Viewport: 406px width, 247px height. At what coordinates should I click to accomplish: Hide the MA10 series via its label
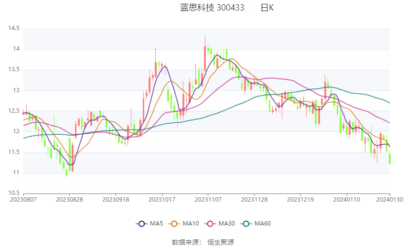(191, 224)
